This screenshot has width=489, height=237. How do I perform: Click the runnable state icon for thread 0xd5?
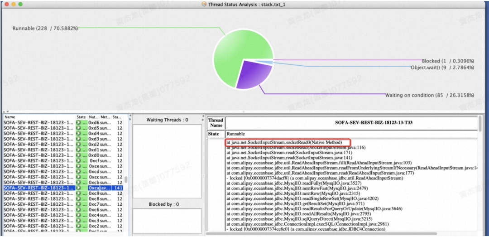(x=79, y=128)
